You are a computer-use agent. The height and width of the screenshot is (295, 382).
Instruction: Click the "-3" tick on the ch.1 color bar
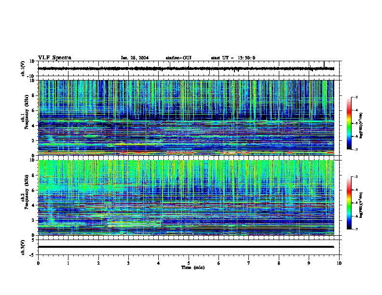point(355,97)
